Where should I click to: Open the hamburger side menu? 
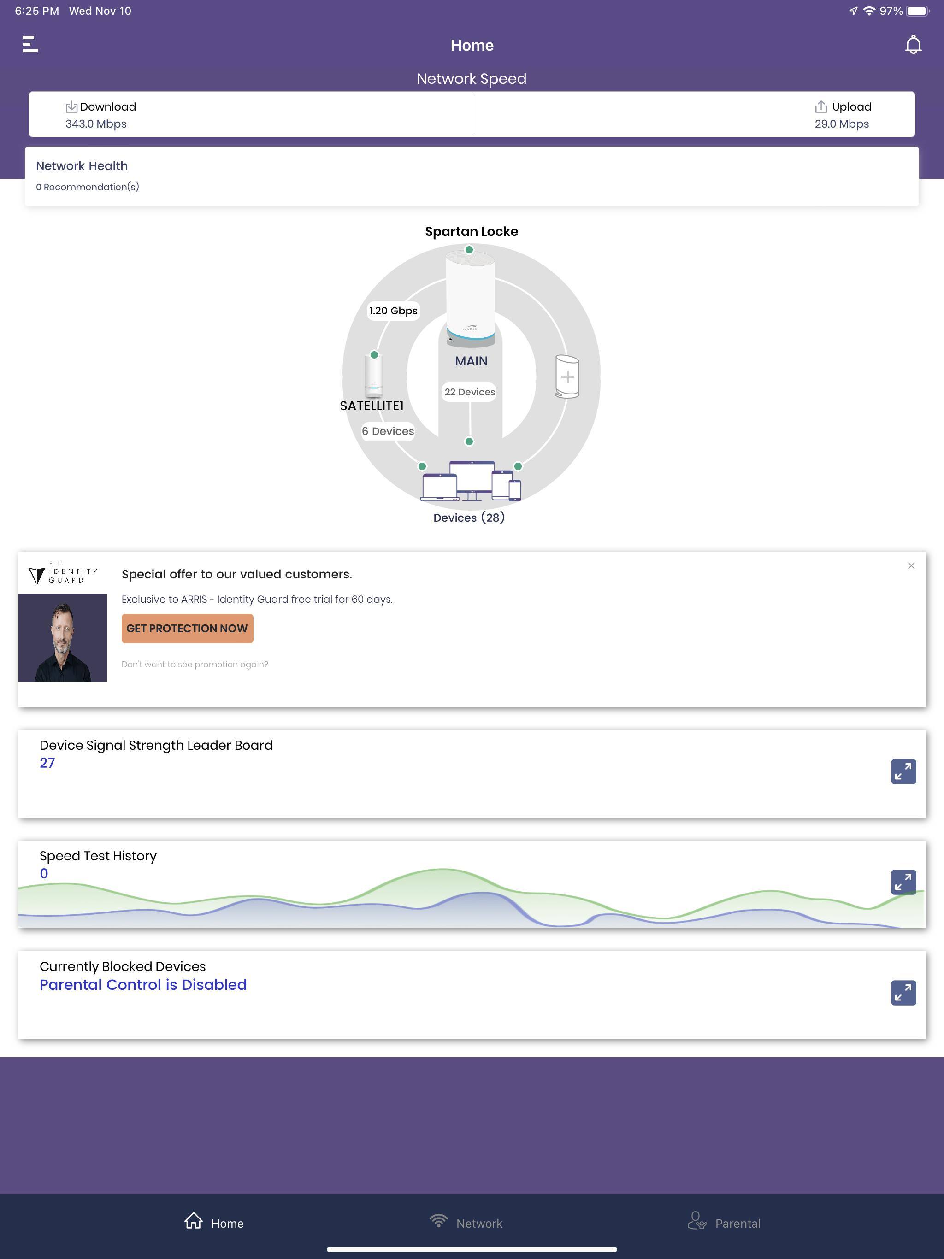[x=30, y=44]
